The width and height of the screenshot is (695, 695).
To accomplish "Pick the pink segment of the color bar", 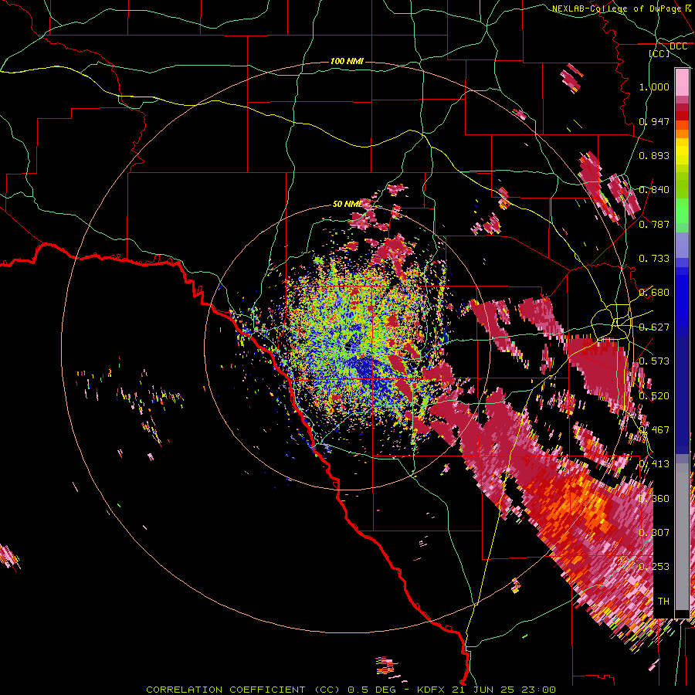I will click(x=682, y=83).
